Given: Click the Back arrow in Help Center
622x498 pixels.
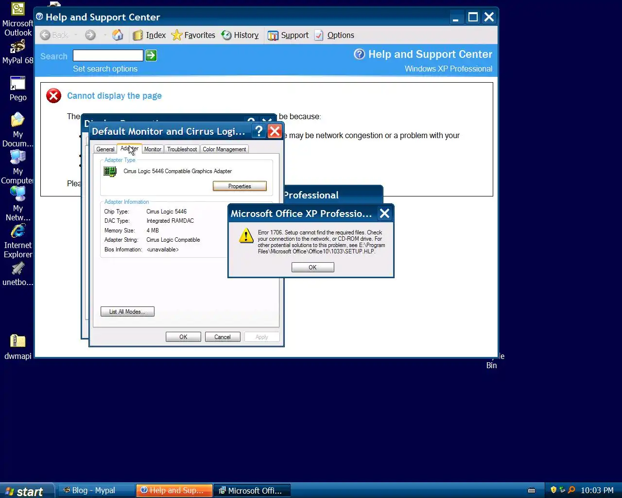Looking at the screenshot, I should click(x=45, y=35).
